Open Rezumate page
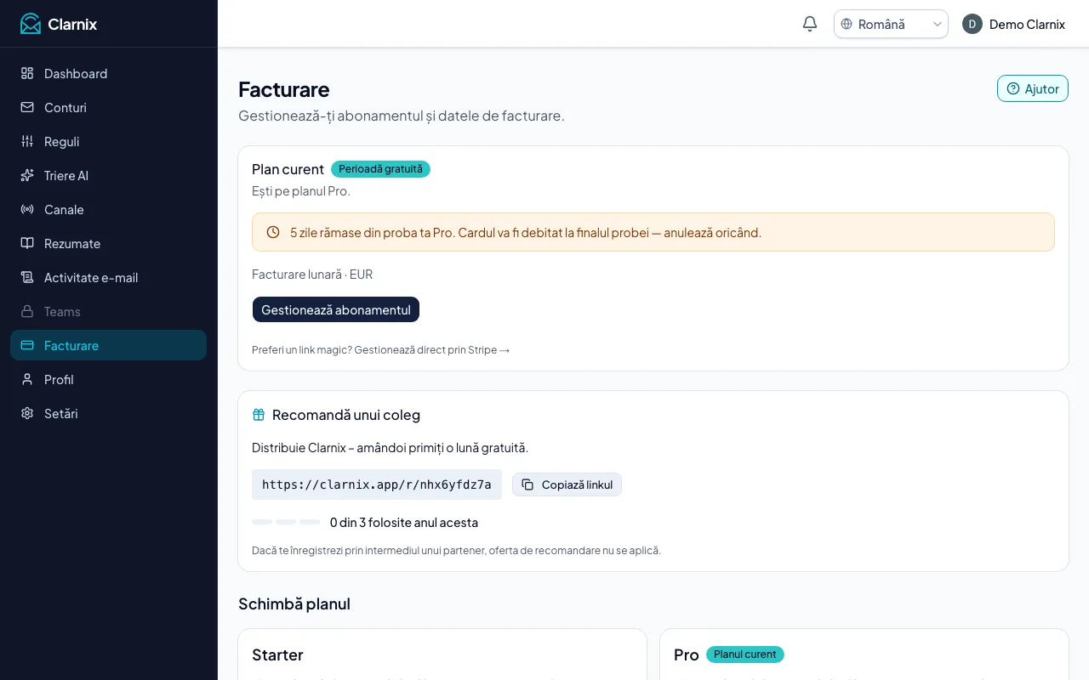The width and height of the screenshot is (1089, 680). click(108, 243)
